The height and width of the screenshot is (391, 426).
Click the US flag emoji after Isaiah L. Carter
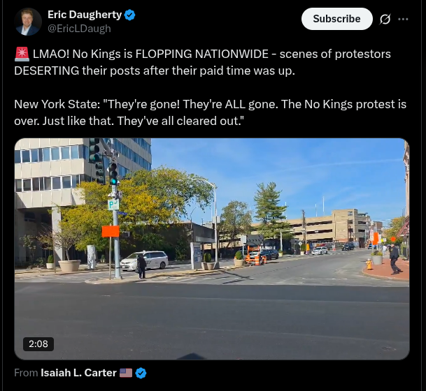(126, 373)
